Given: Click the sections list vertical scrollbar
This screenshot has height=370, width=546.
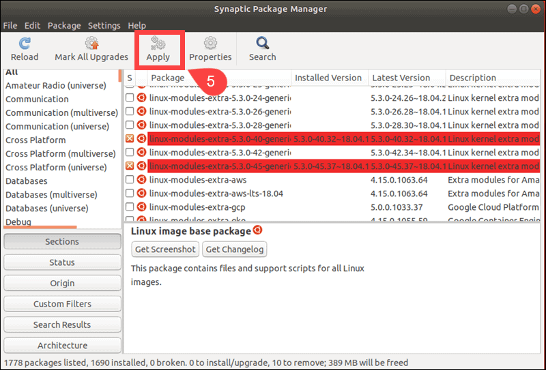Looking at the screenshot, I should [120, 76].
